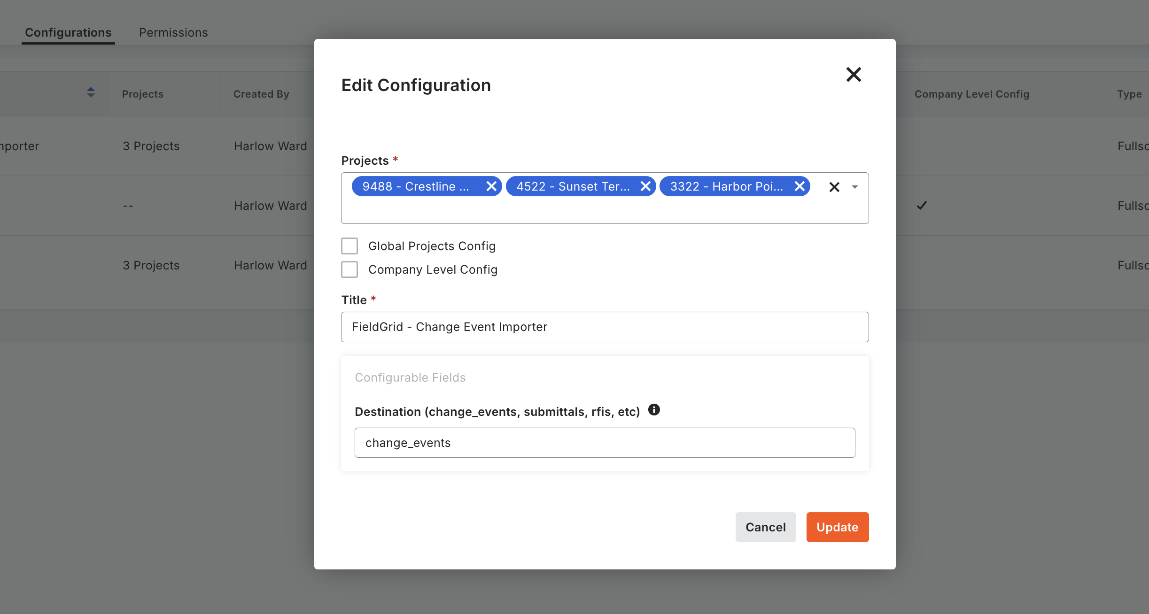Click the info icon next to Destination label

654,410
